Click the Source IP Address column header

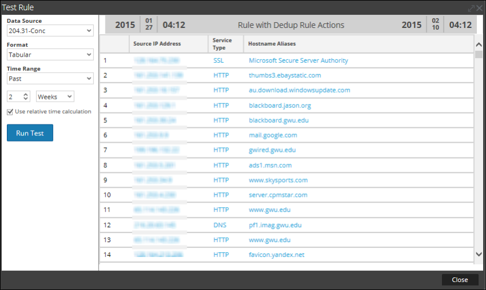click(x=157, y=44)
